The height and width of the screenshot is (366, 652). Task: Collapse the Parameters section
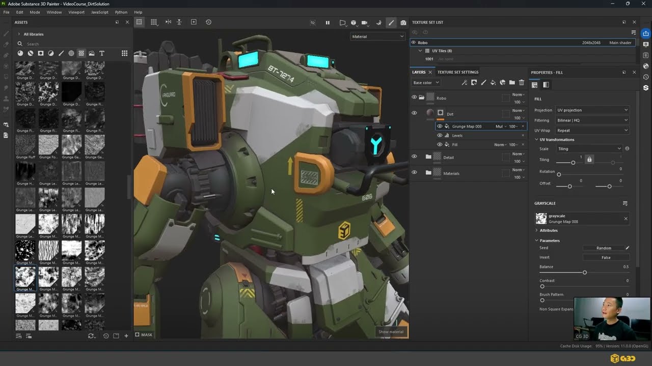point(536,240)
